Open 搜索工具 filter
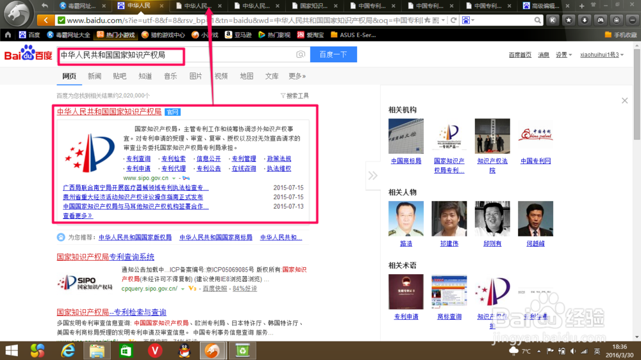Screen dimensions: 641x360 pos(295,95)
